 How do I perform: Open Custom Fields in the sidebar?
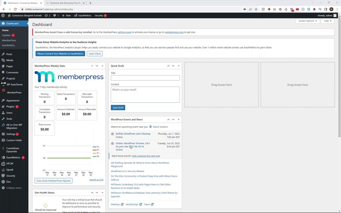[x=14, y=140]
